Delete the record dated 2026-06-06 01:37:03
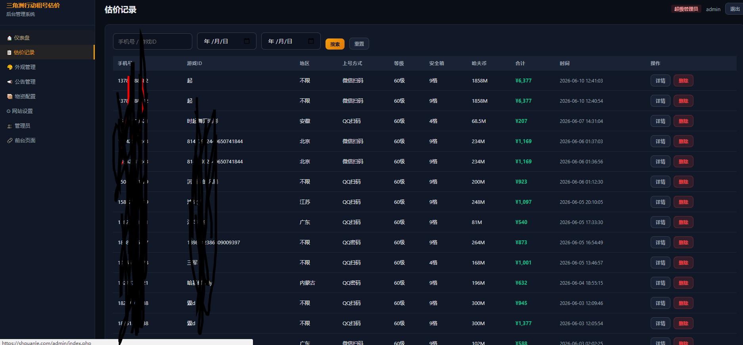The height and width of the screenshot is (345, 743). click(x=684, y=141)
